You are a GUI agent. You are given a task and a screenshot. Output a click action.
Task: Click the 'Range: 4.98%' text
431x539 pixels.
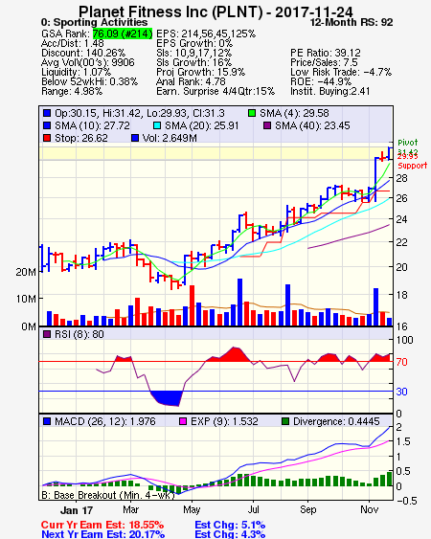pos(72,92)
